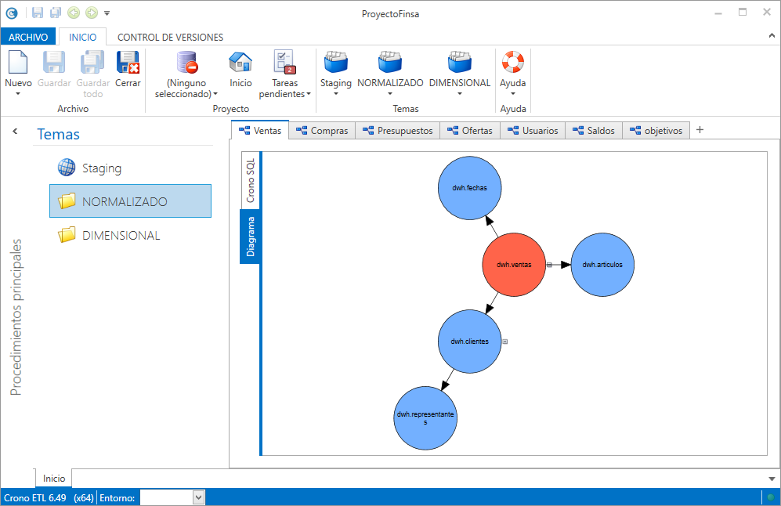Add a new tab with plus button
781x506 pixels.
pos(700,130)
